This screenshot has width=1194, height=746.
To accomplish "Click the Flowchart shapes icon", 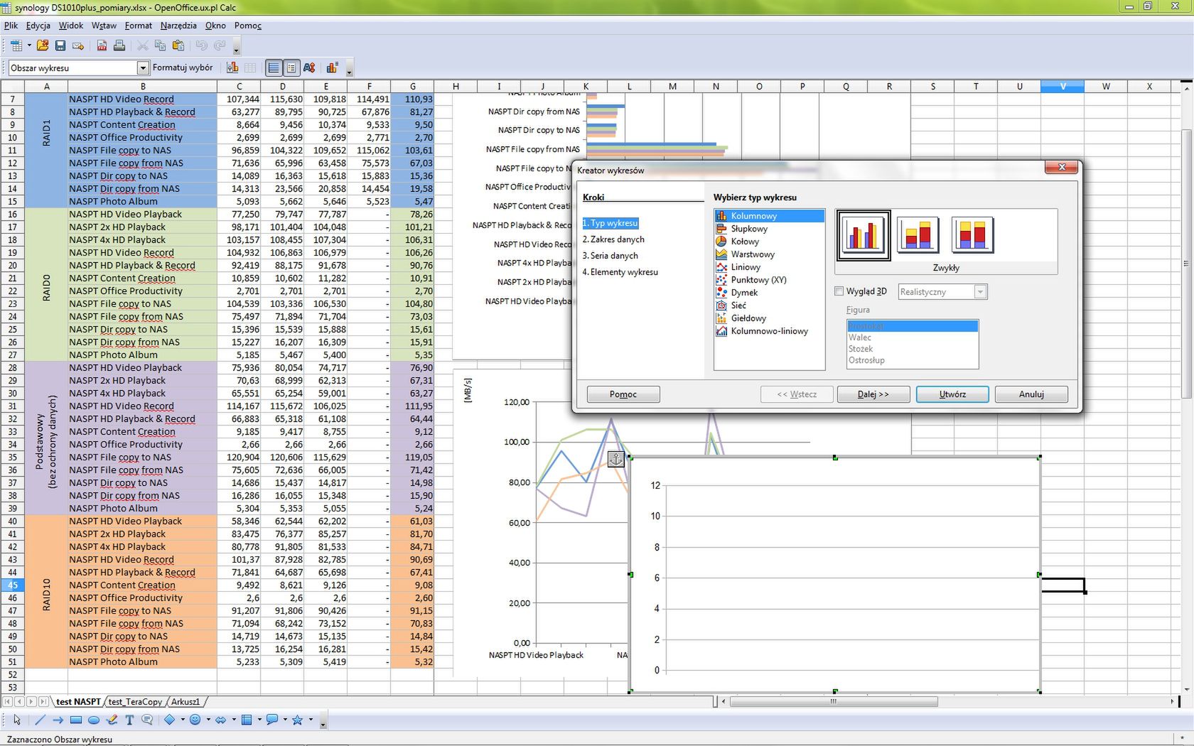I will pyautogui.click(x=247, y=720).
